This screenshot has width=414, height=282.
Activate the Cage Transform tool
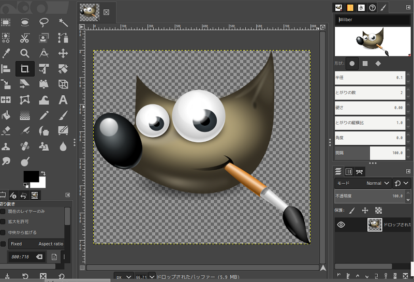point(25,100)
